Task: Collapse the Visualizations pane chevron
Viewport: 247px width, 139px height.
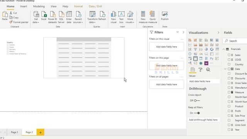Action: [x=218, y=32]
